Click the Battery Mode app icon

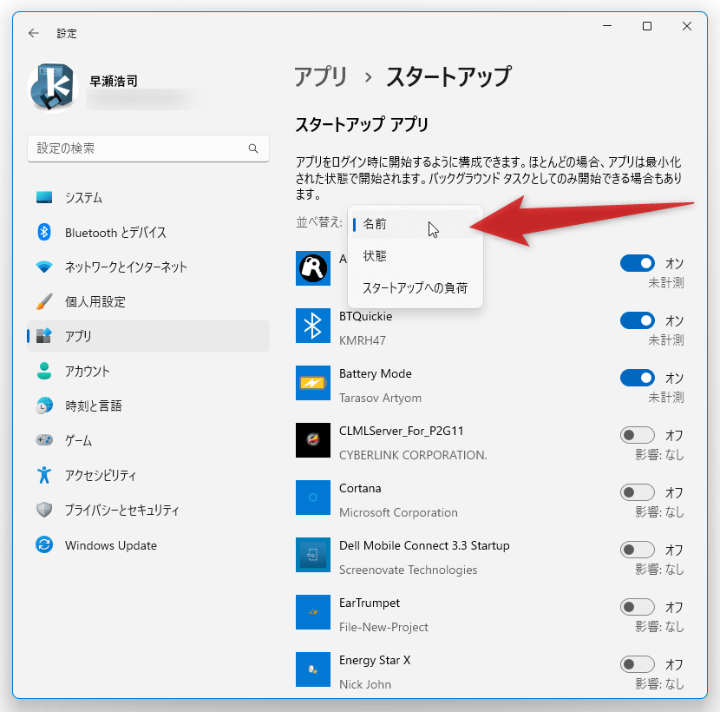[312, 383]
